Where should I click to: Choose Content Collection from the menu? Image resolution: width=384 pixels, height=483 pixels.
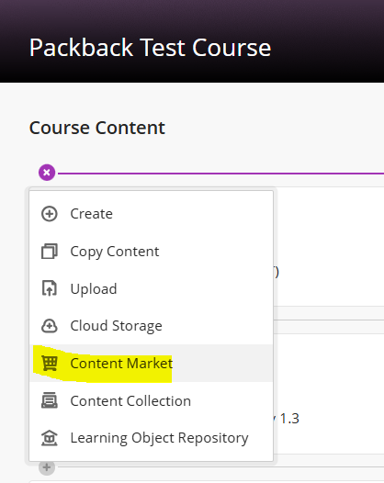coord(151,400)
